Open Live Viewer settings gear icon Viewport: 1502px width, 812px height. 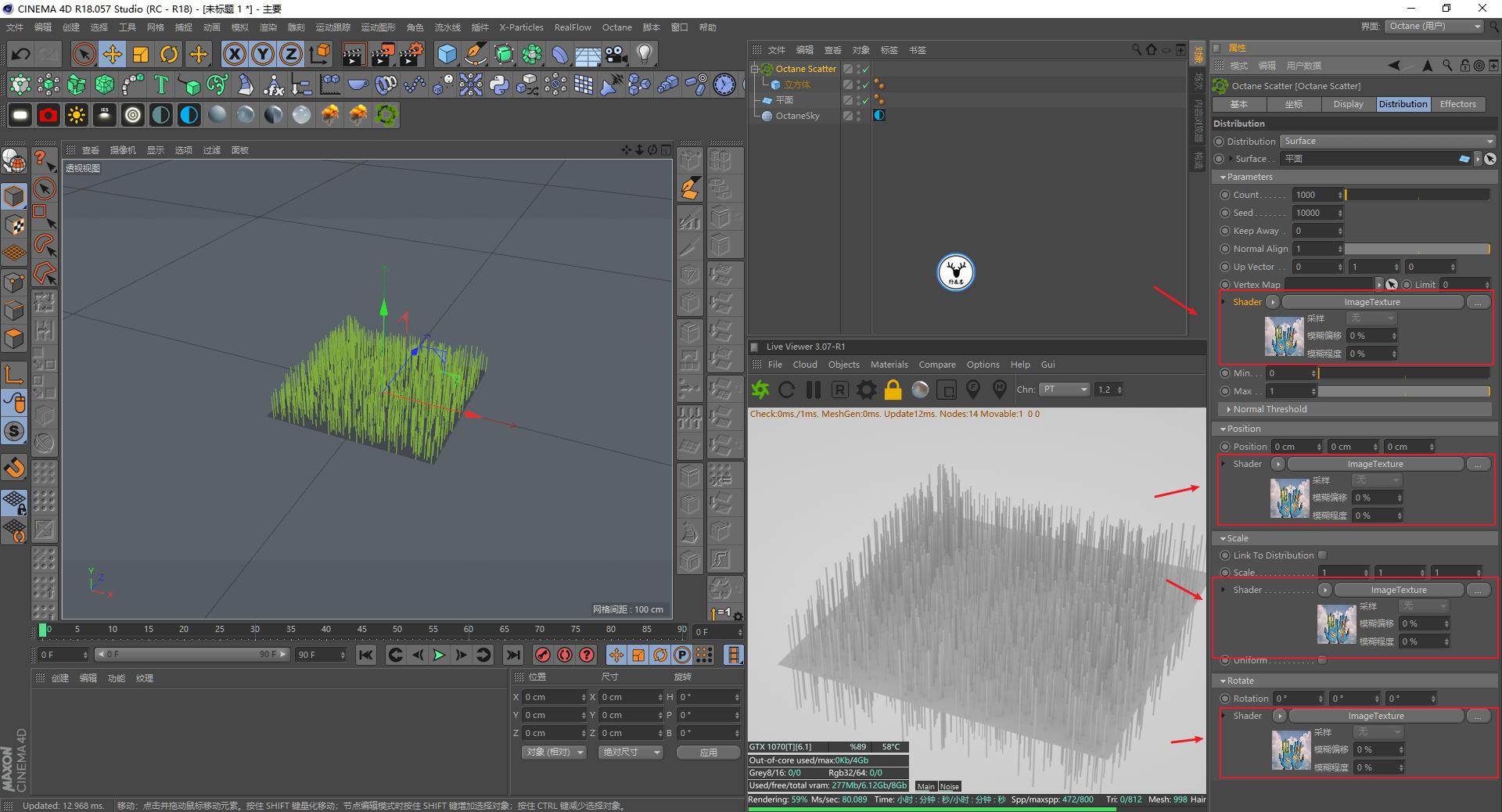[x=866, y=390]
